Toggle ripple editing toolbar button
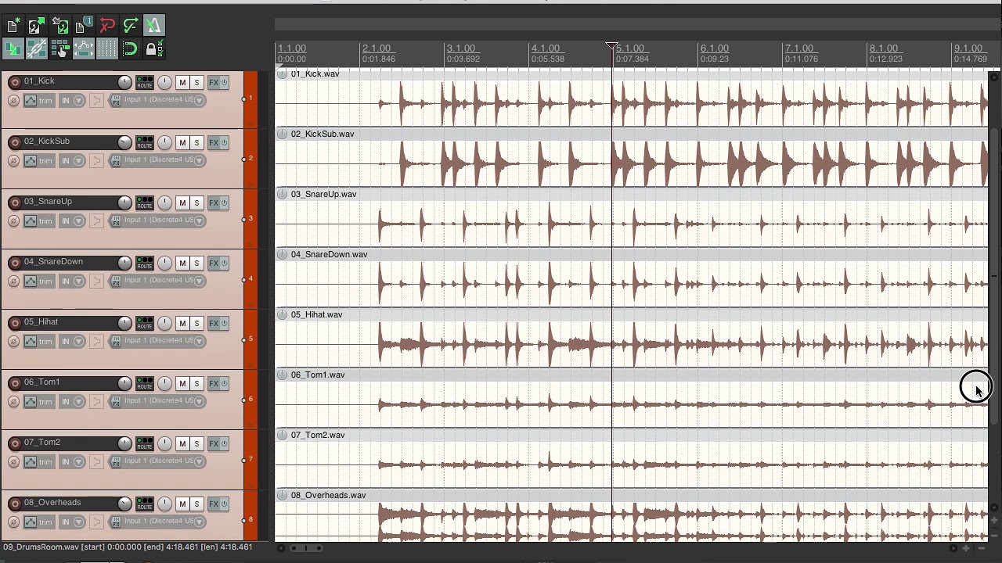The width and height of the screenshot is (1002, 563). (60, 49)
